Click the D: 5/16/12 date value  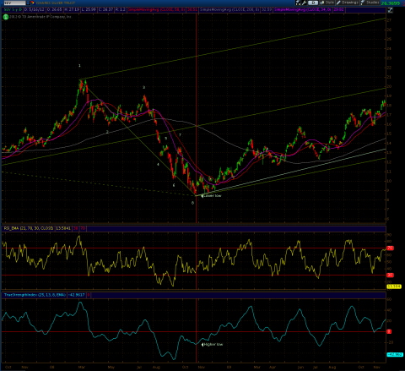coord(34,9)
